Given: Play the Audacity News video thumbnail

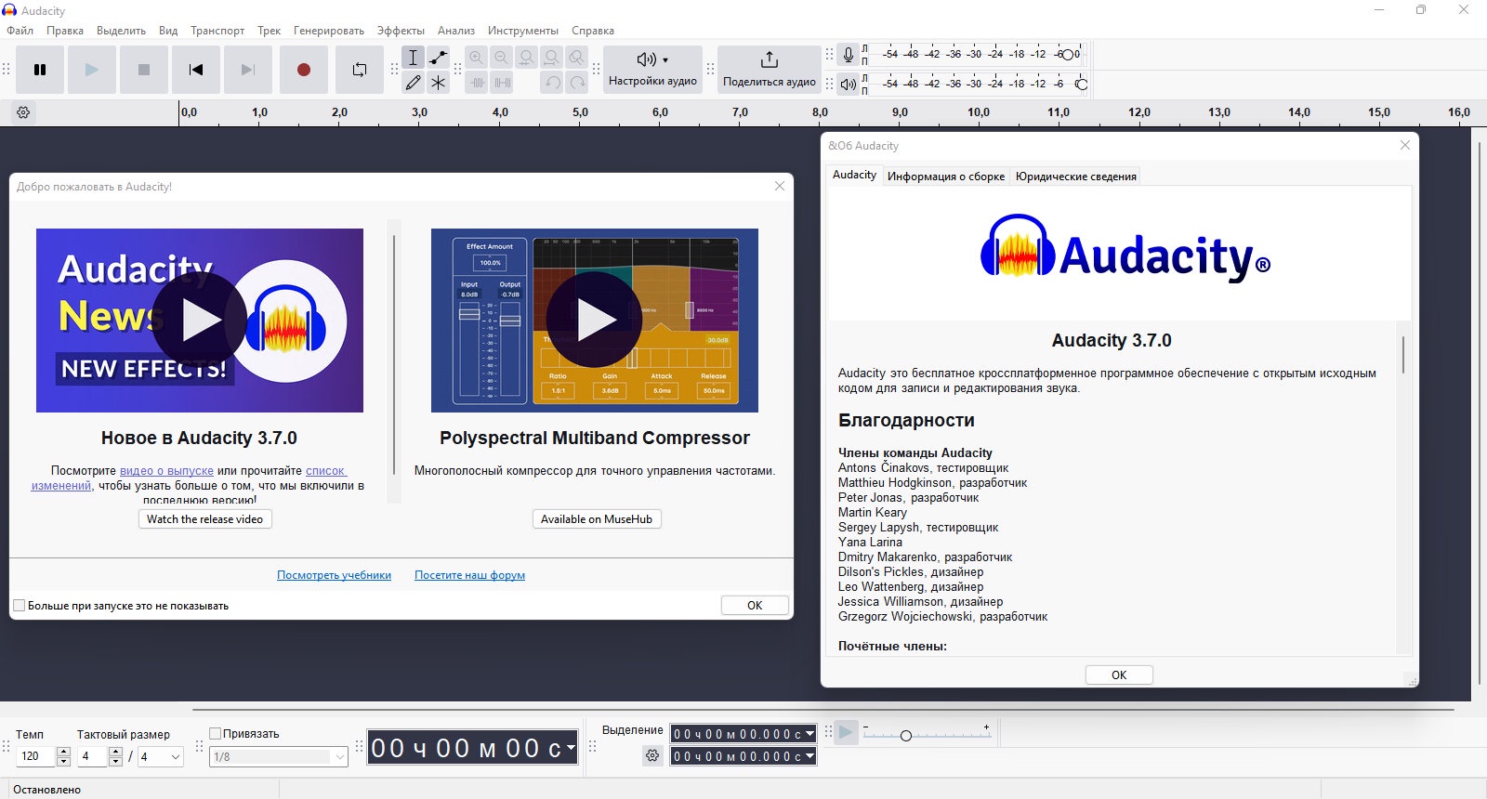Looking at the screenshot, I should (200, 321).
